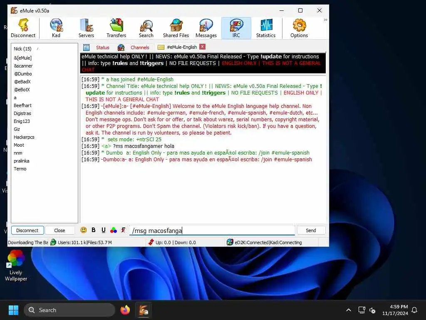426x320 pixels.
Task: Select user Beefhart in nick list
Action: tap(22, 105)
